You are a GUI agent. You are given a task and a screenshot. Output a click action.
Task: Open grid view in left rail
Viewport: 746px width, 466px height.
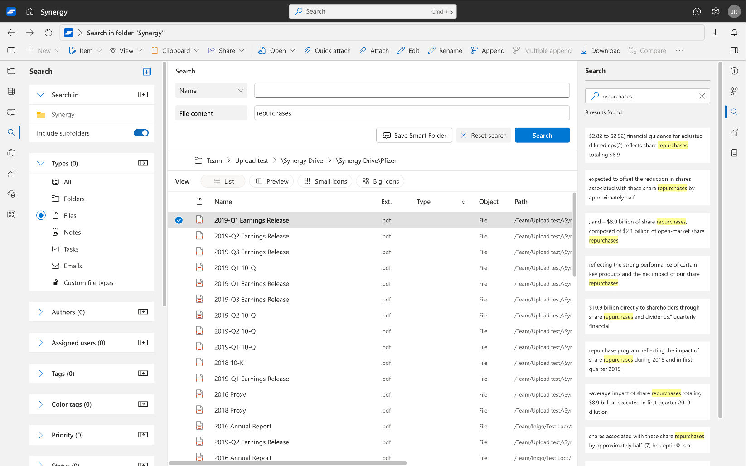click(11, 92)
